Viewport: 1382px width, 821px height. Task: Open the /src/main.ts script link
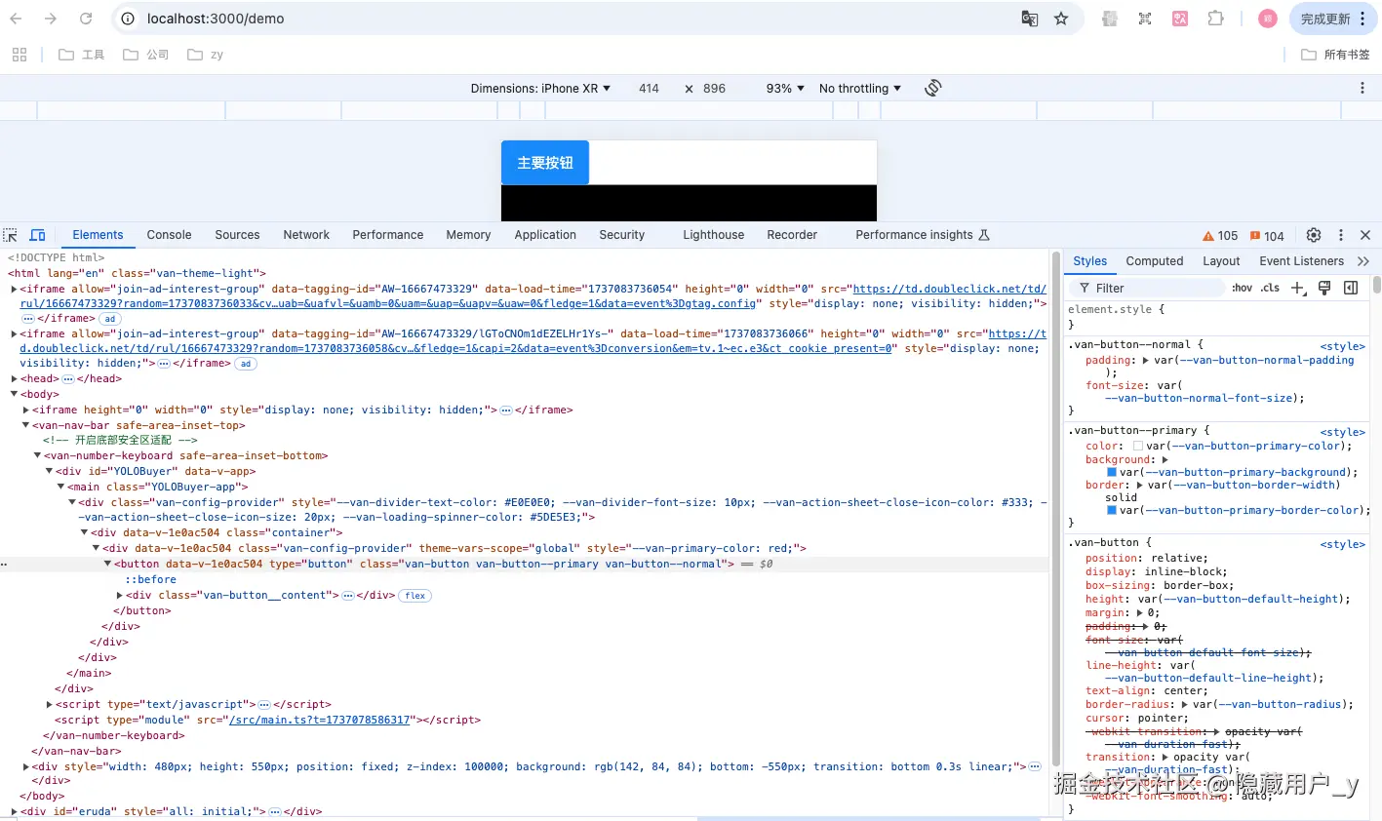(321, 721)
